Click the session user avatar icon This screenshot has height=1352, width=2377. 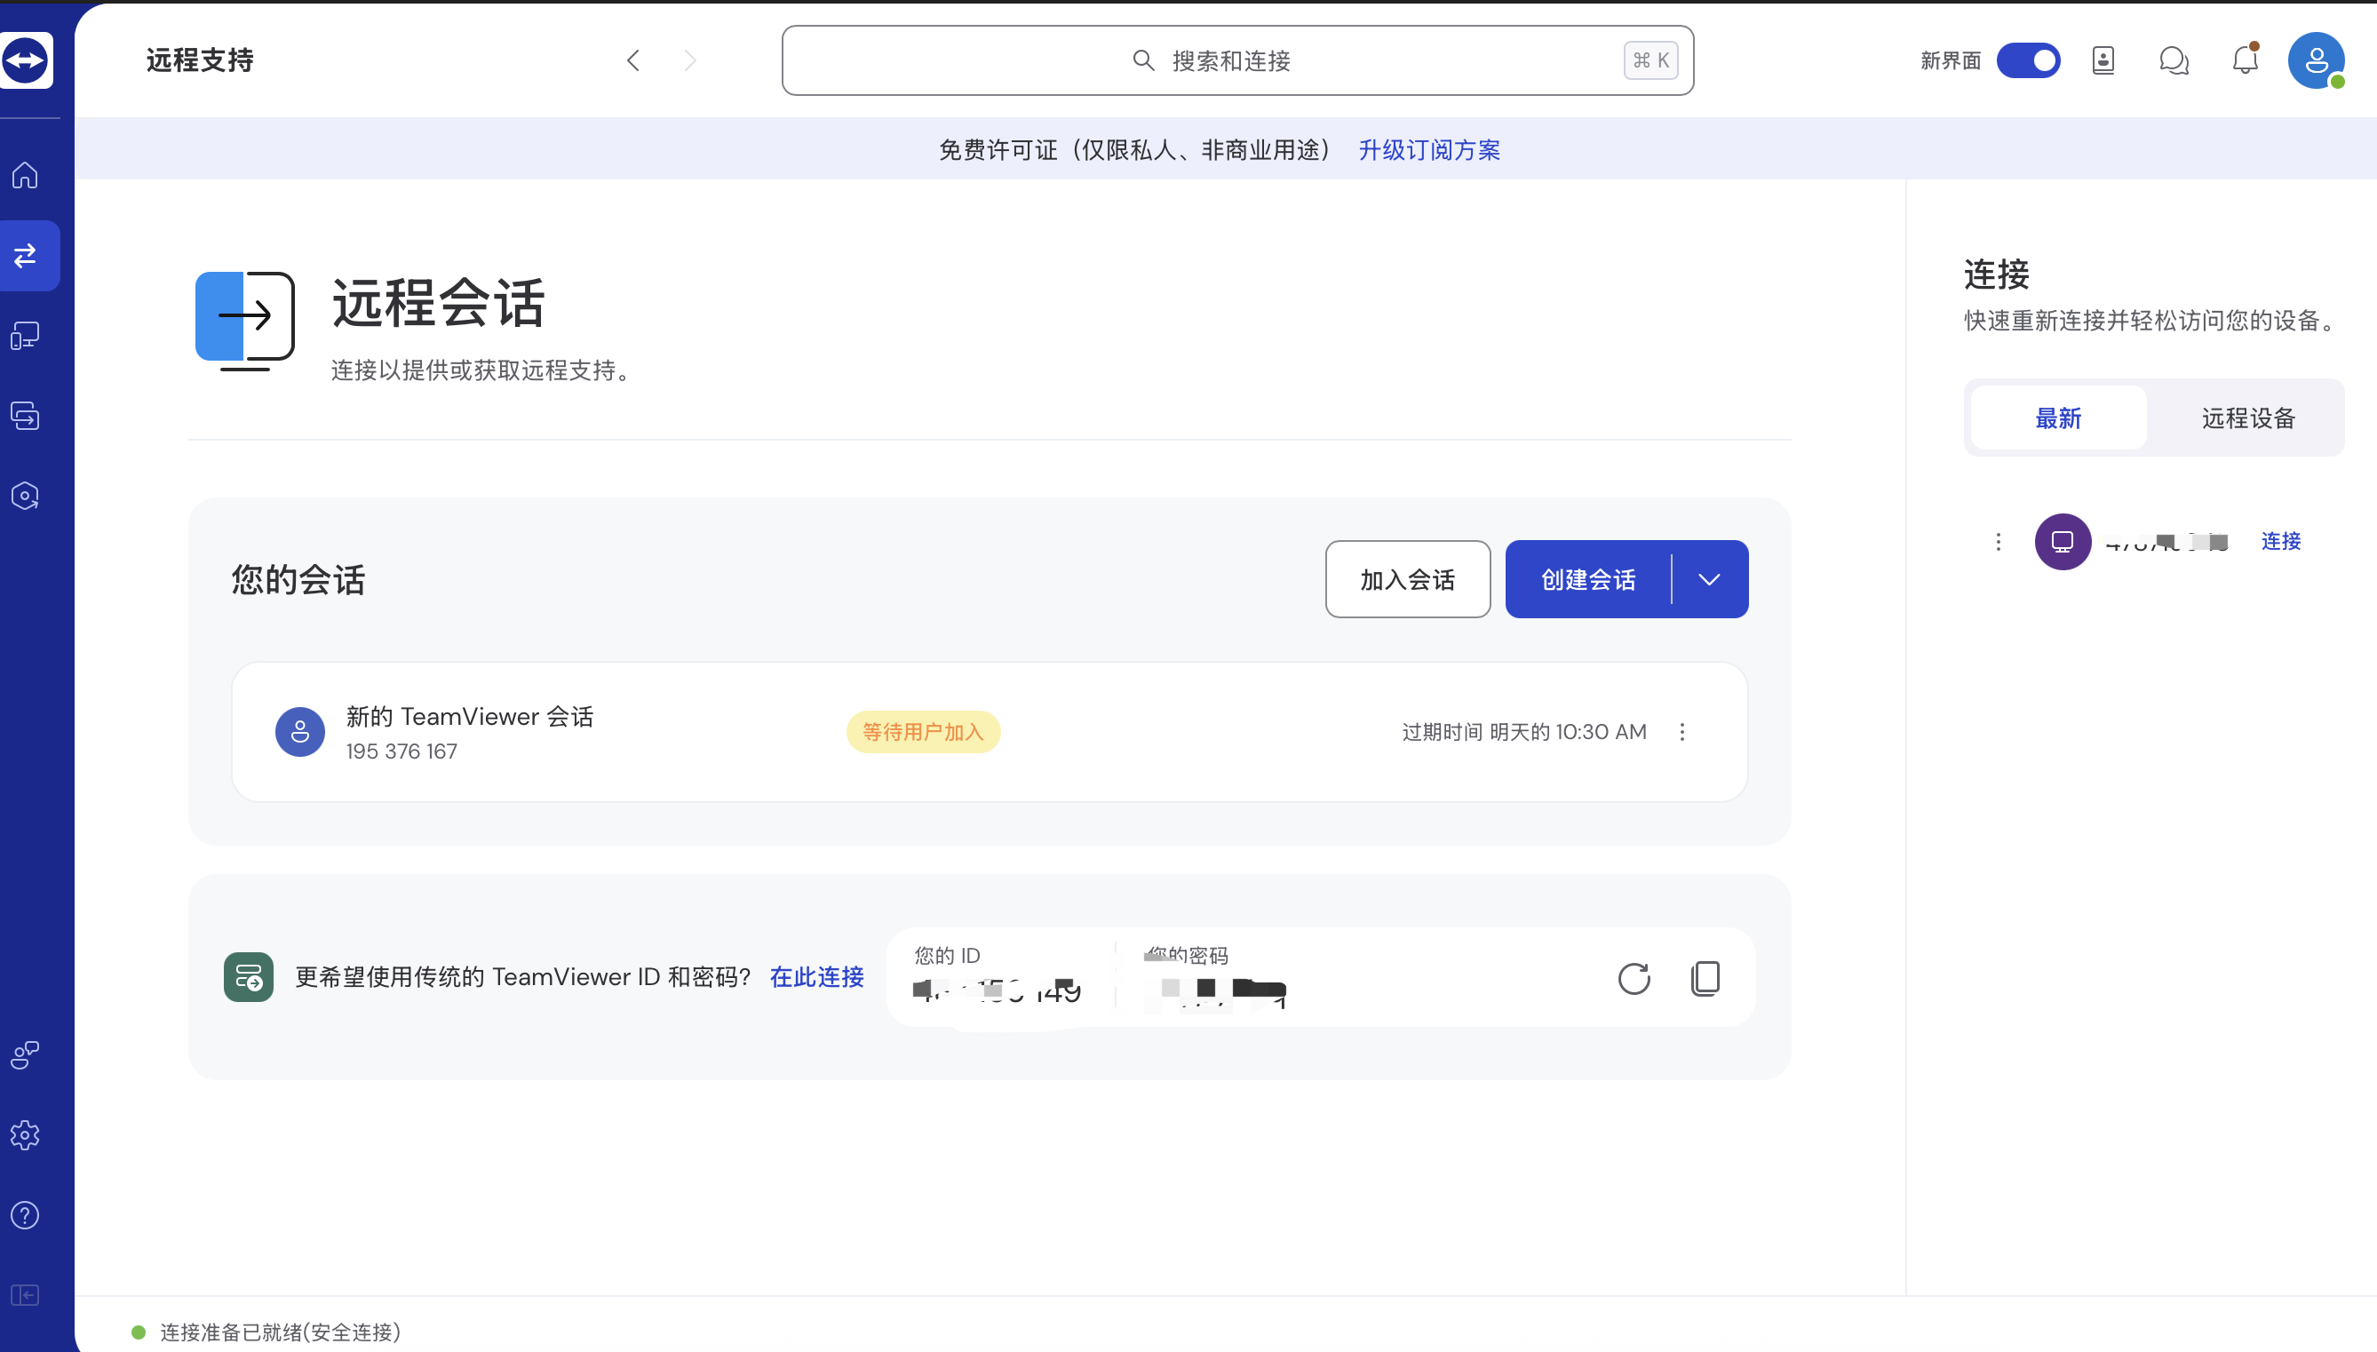(x=300, y=732)
